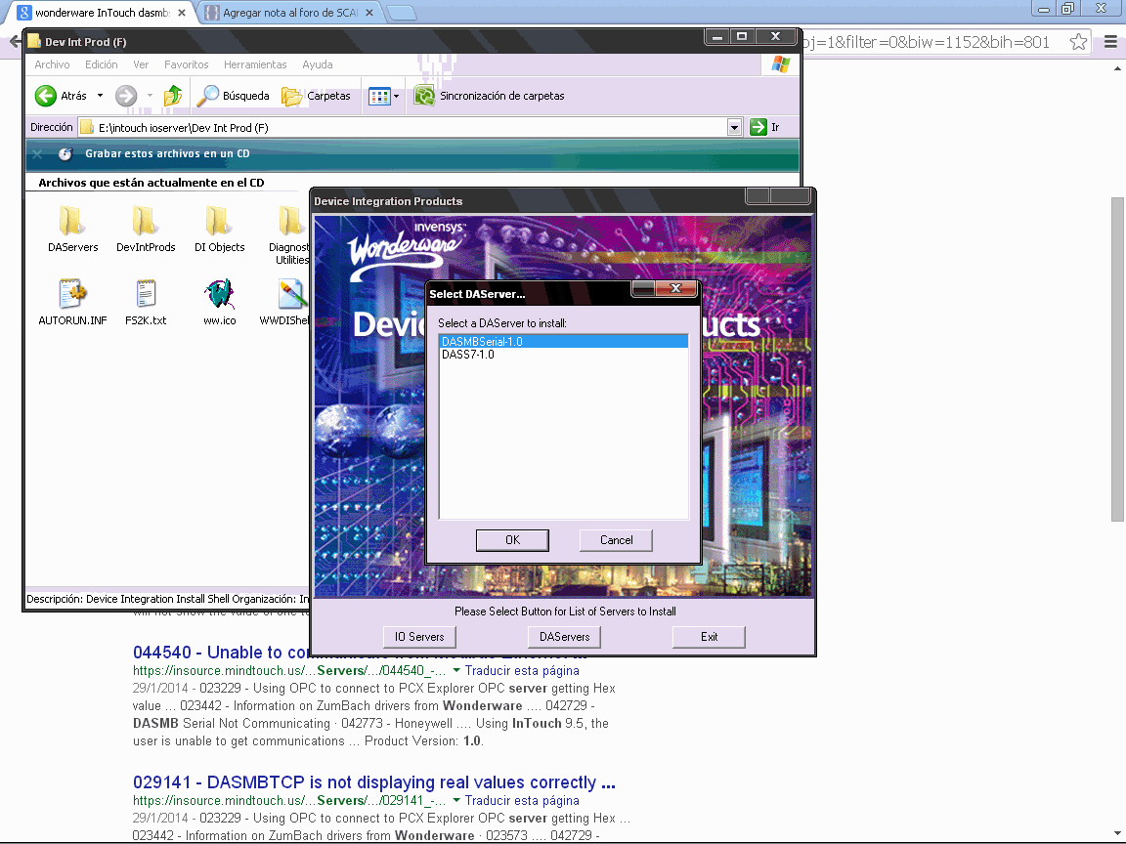Select the AUTORUN.INF file icon
The image size is (1126, 844).
tap(72, 293)
